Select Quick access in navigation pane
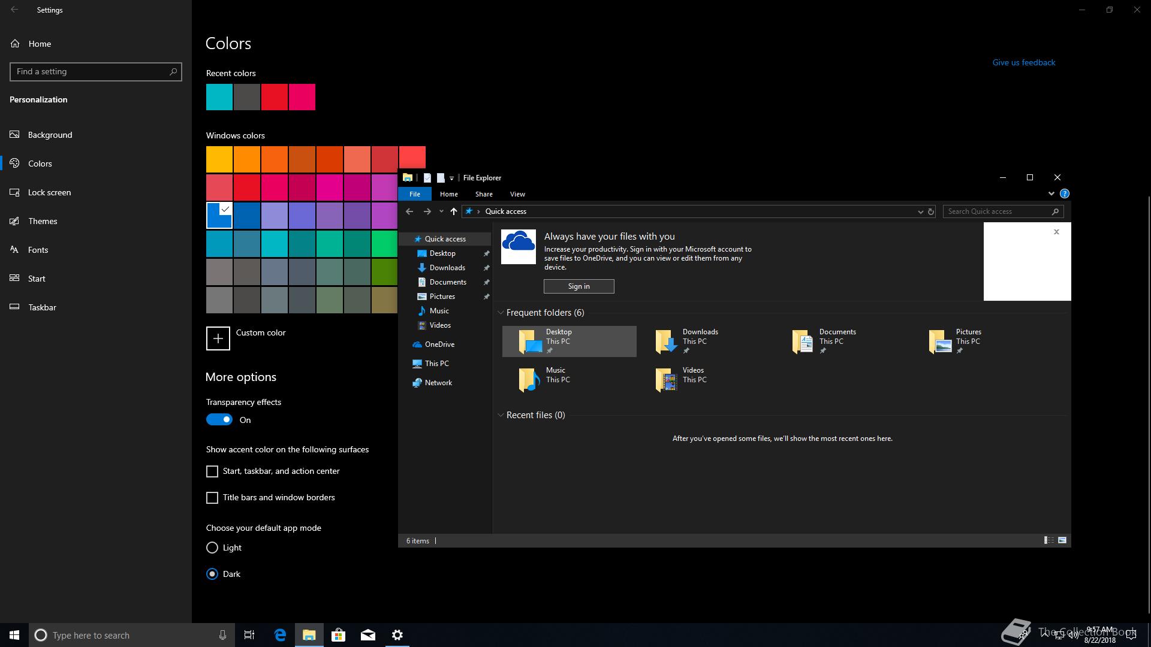The height and width of the screenshot is (647, 1151). click(x=445, y=239)
